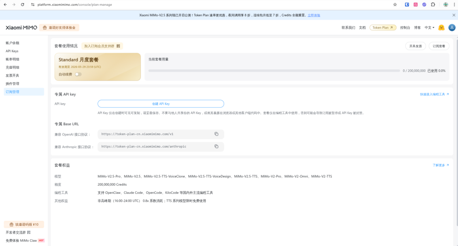Image resolution: width=458 pixels, height=246 pixels.
Task: Click QR code icon next to 加入订阅会员支持群
Action: 118,46
